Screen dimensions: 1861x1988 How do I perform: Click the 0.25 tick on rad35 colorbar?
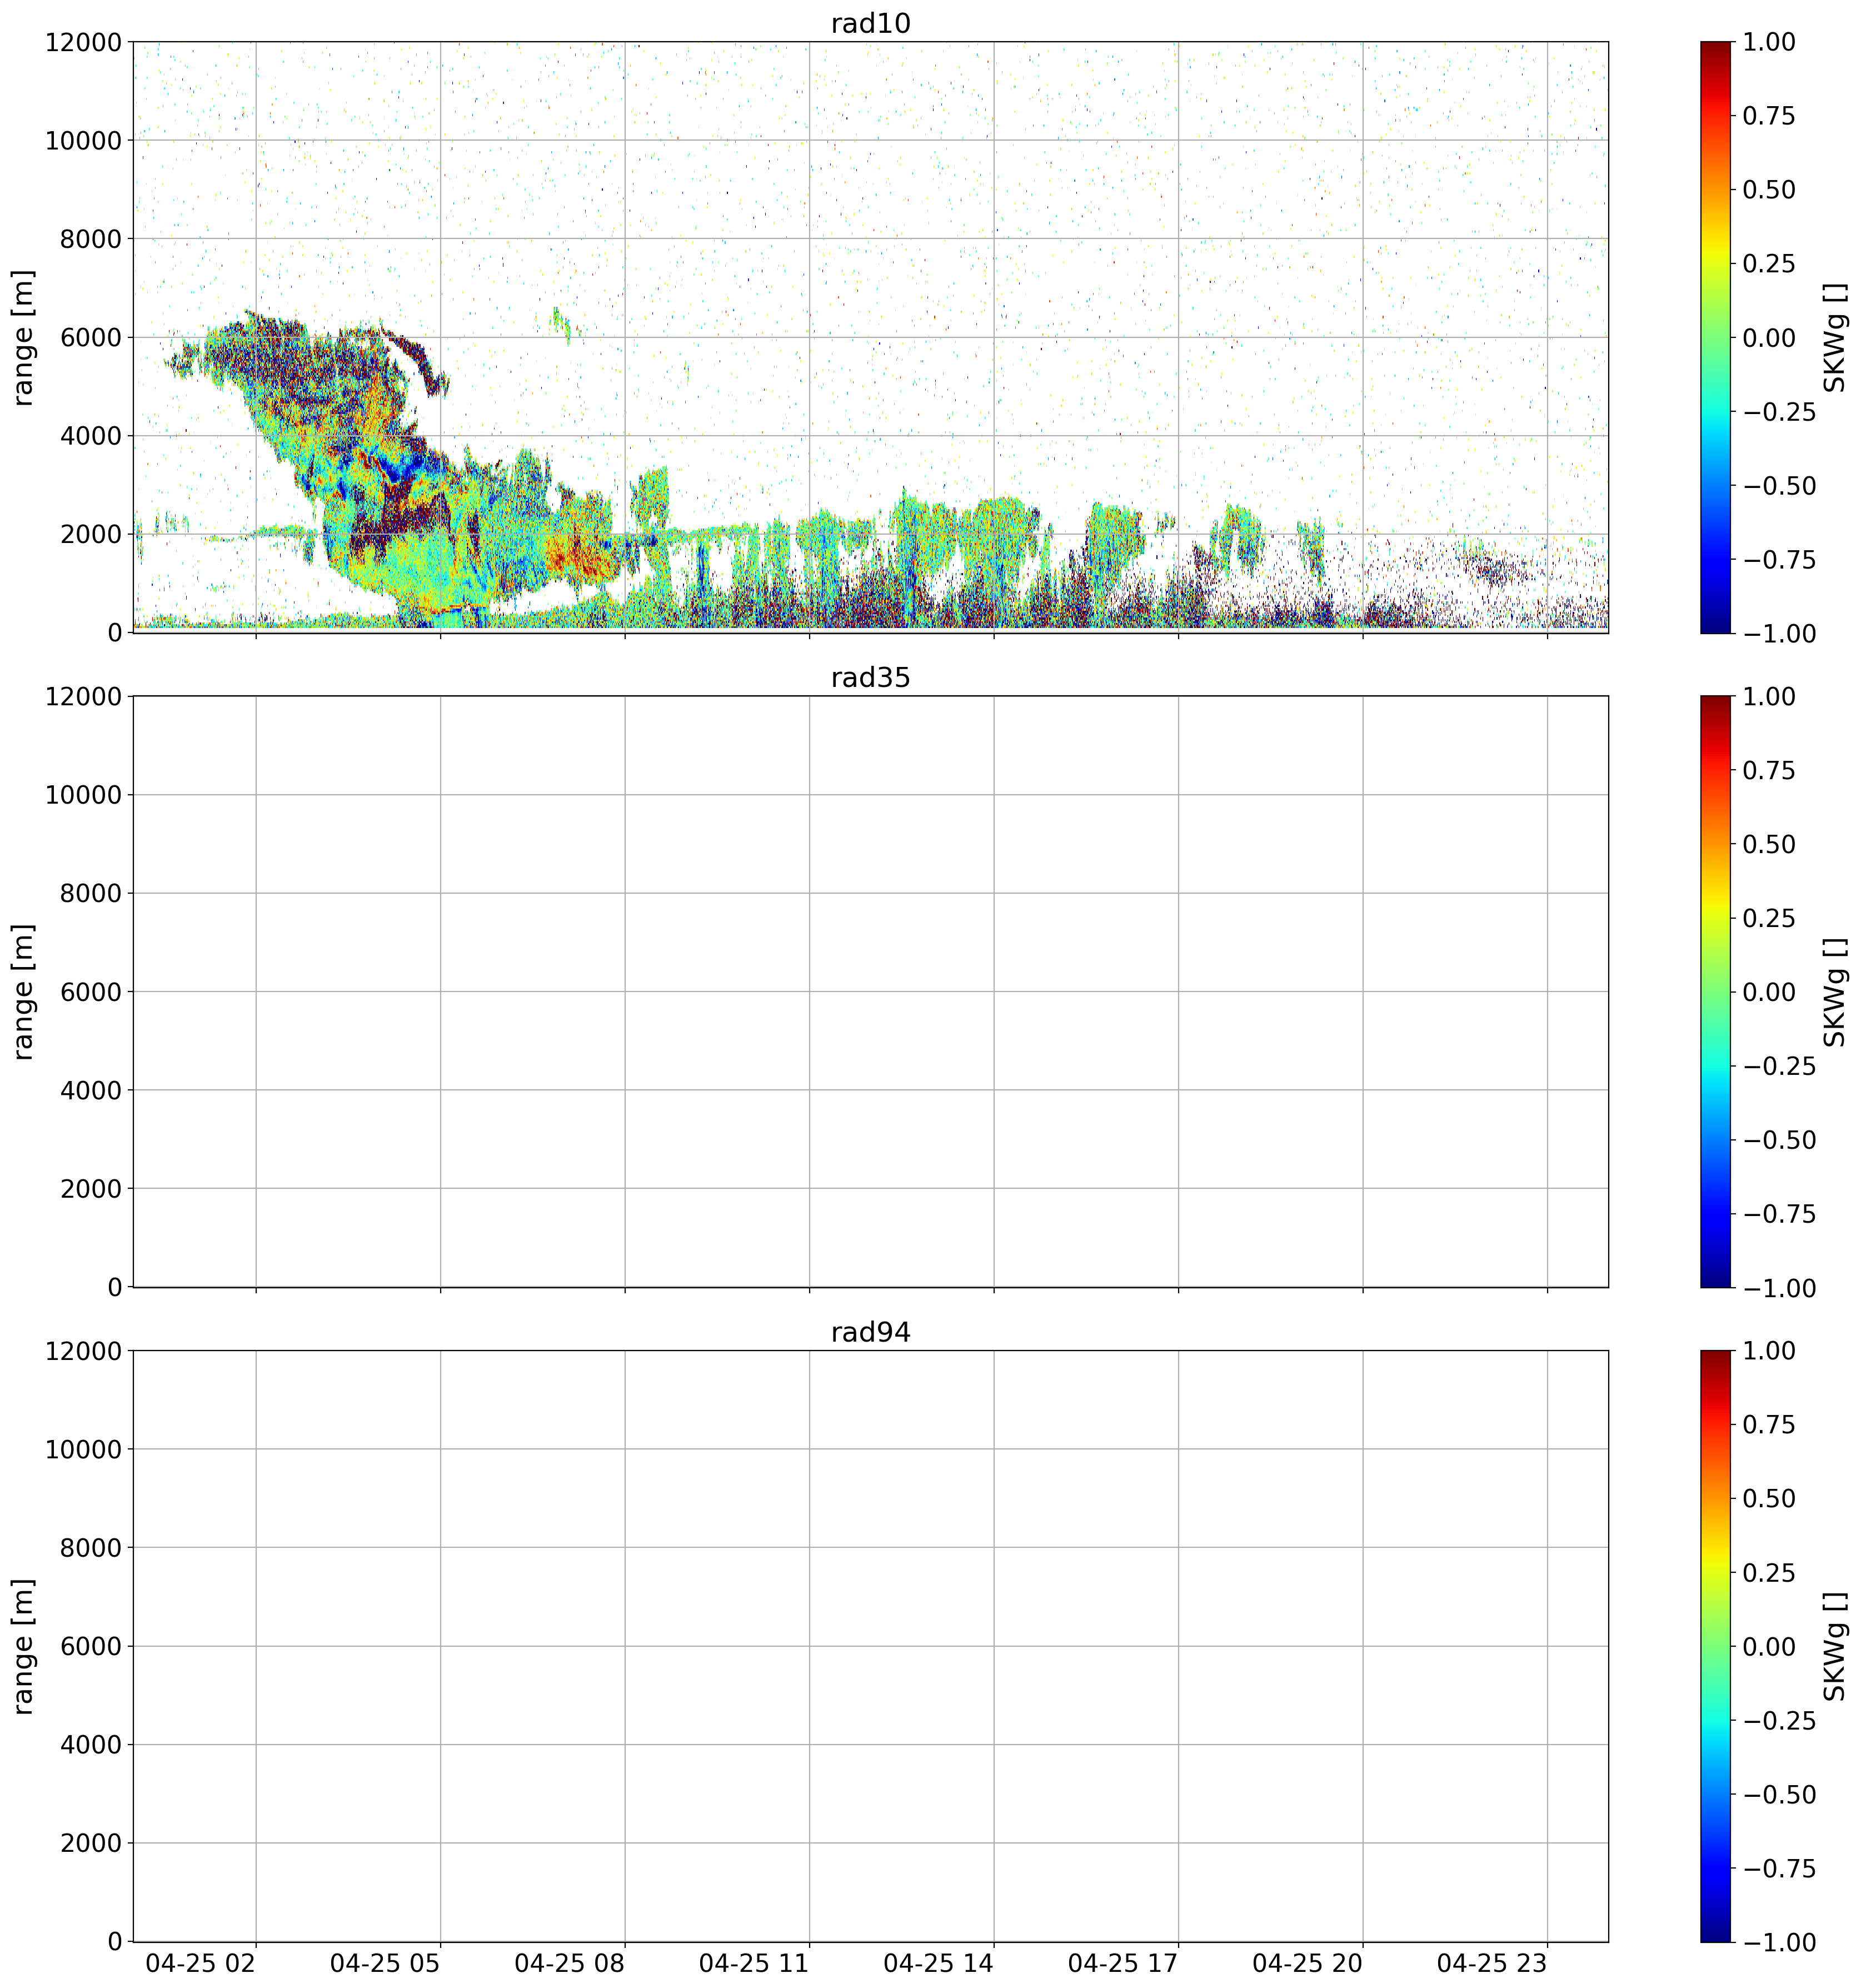(1769, 919)
